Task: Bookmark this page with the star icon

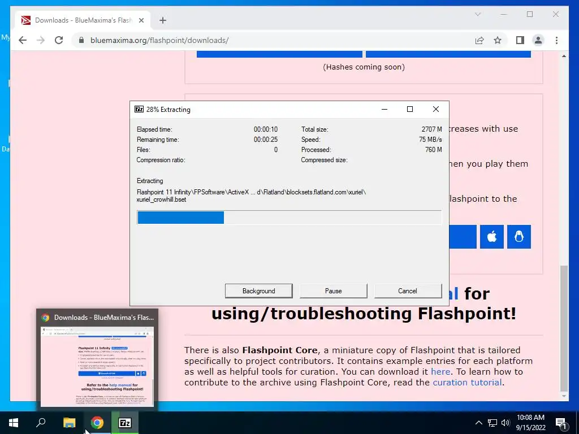Action: [498, 40]
